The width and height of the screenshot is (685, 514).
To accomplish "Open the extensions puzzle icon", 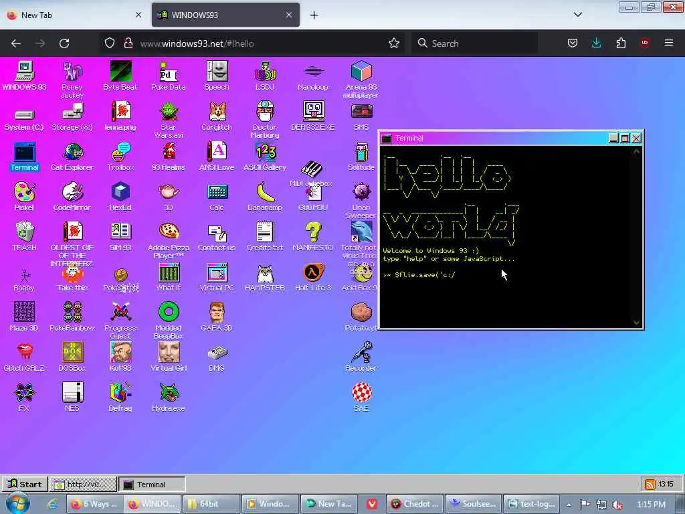I will 621,44.
